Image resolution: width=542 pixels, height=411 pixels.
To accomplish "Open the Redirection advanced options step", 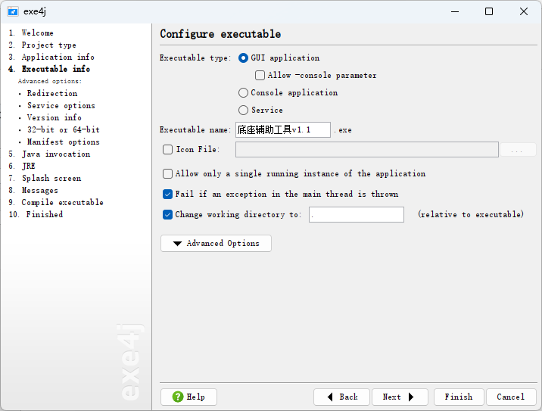I will (x=52, y=93).
